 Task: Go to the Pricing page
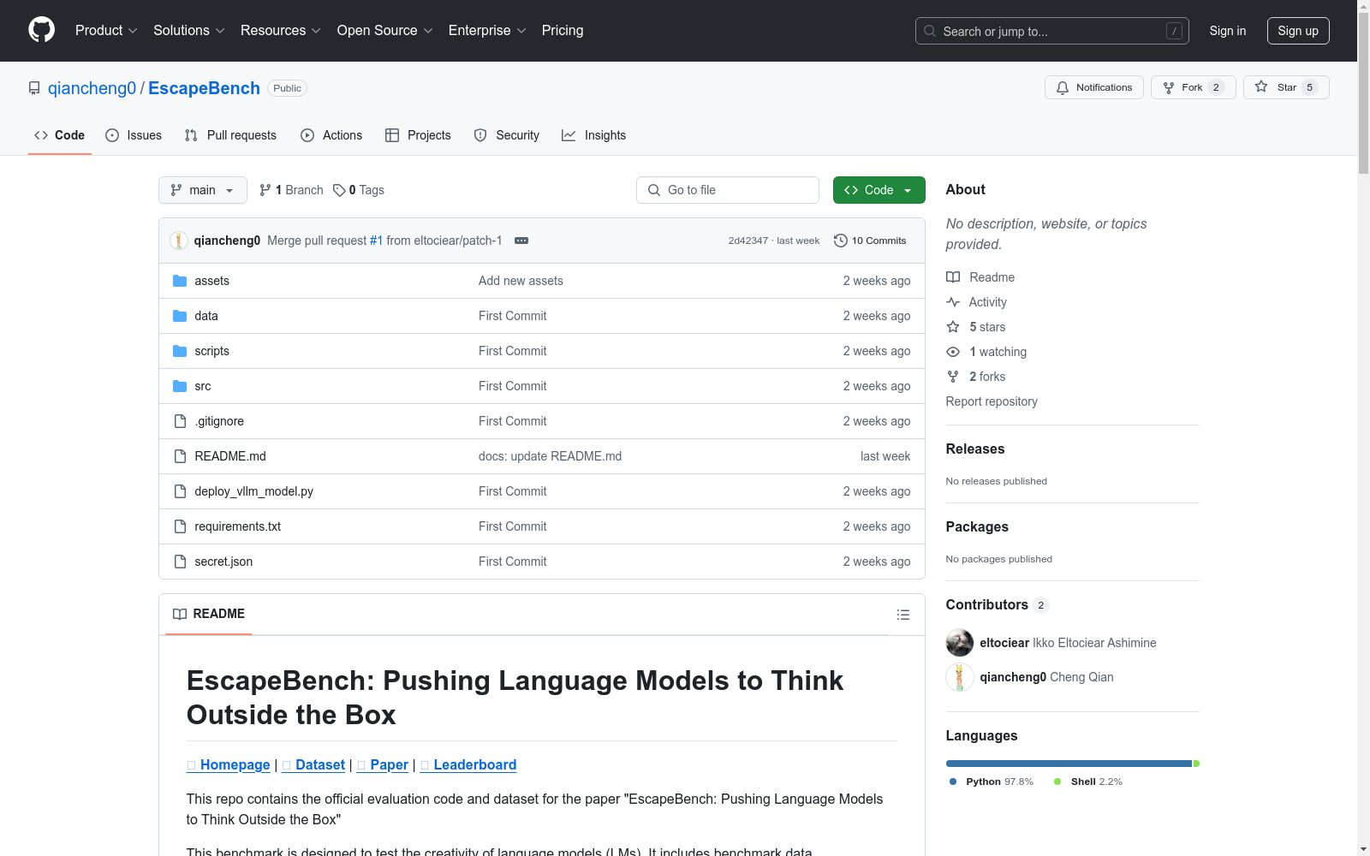pos(563,31)
